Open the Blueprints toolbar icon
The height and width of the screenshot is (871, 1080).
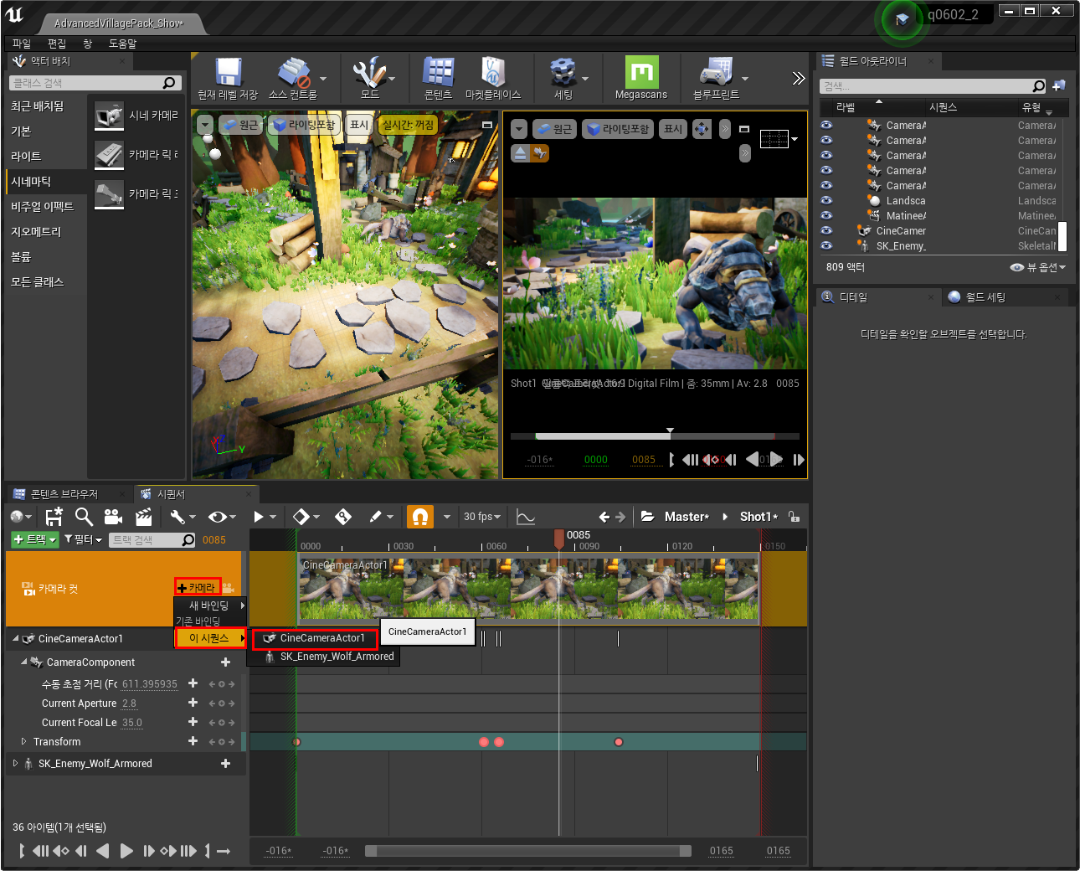pyautogui.click(x=716, y=72)
